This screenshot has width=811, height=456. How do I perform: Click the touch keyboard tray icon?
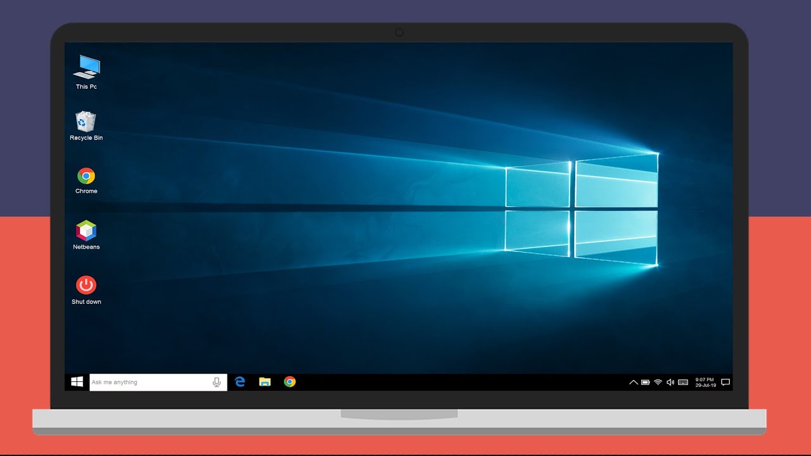click(683, 383)
